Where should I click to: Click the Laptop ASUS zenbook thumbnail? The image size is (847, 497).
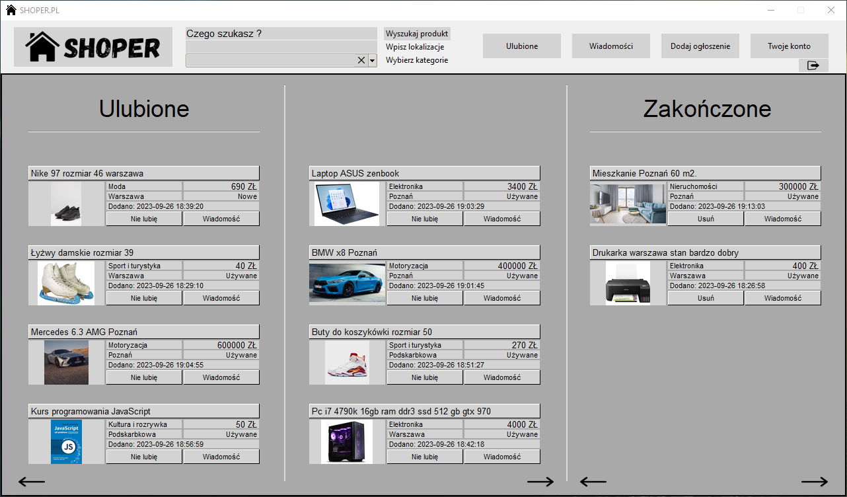(x=347, y=204)
